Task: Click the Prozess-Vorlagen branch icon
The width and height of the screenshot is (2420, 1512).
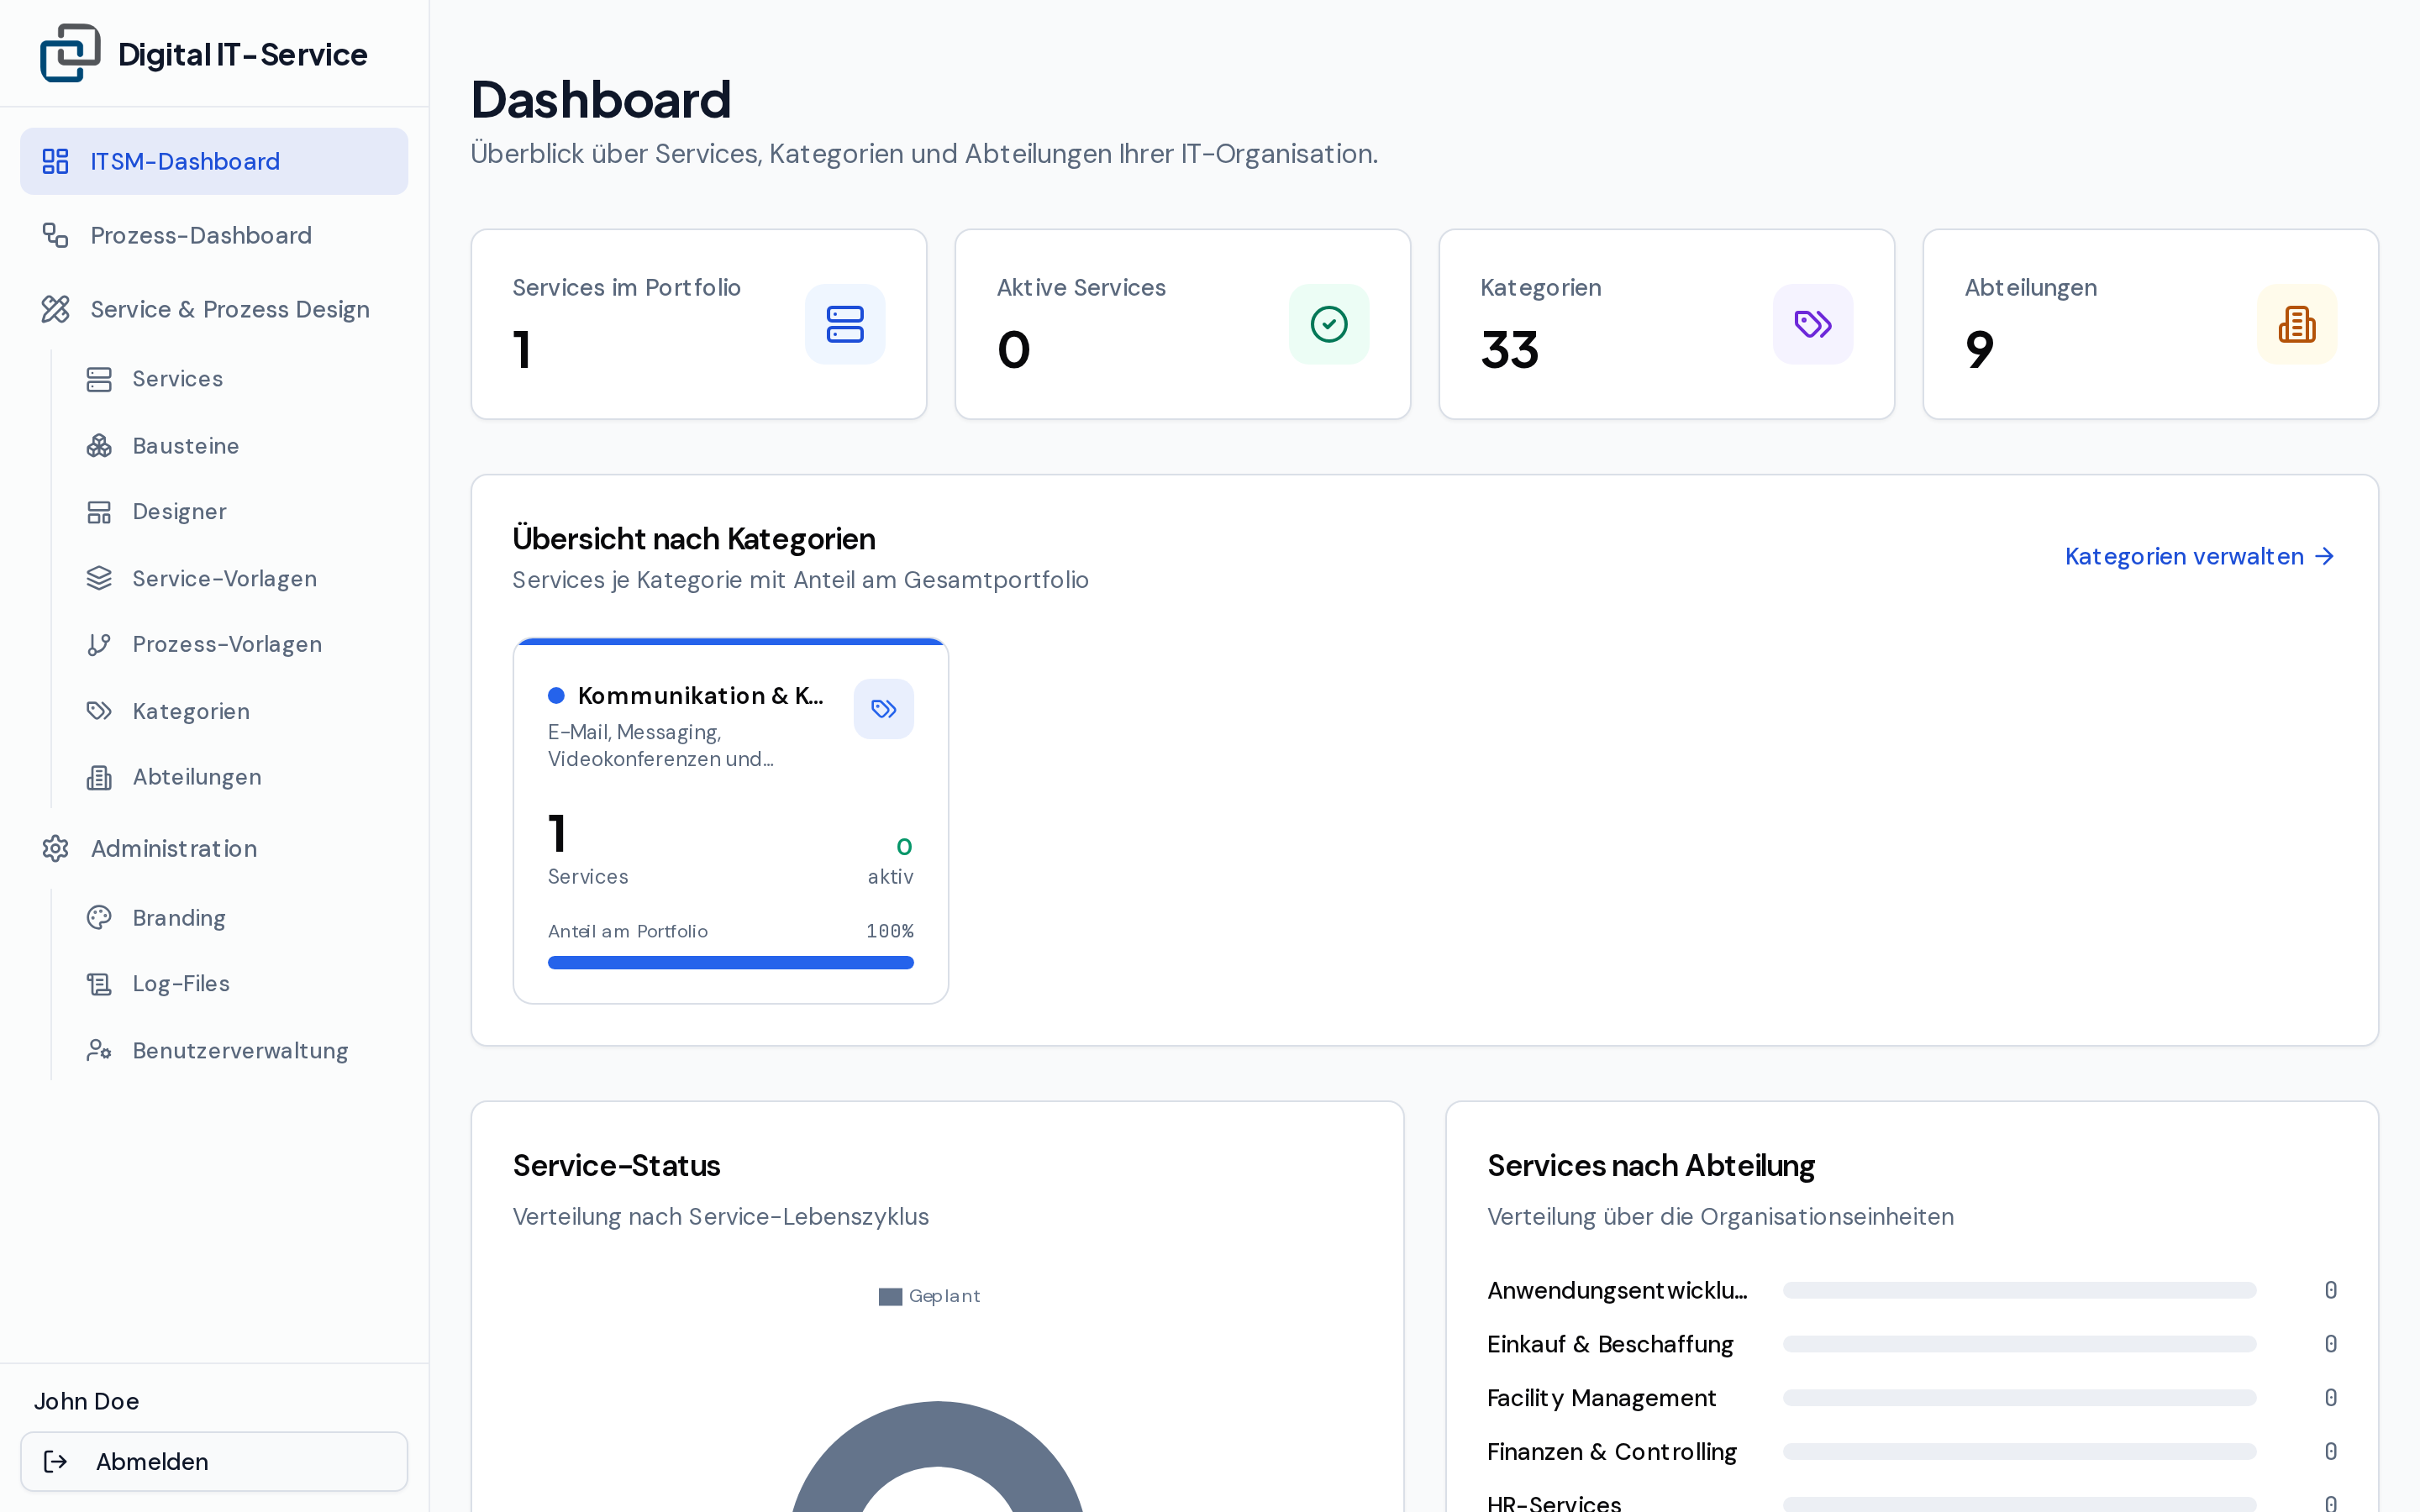Action: [x=99, y=644]
